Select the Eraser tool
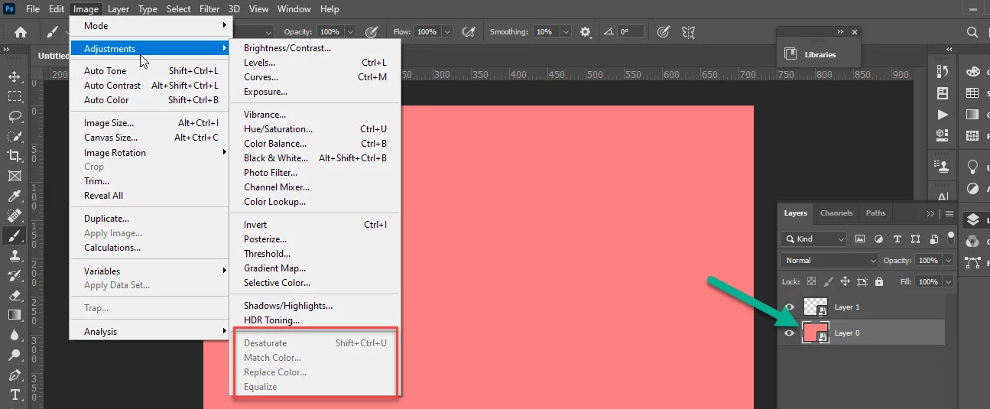 pos(15,295)
